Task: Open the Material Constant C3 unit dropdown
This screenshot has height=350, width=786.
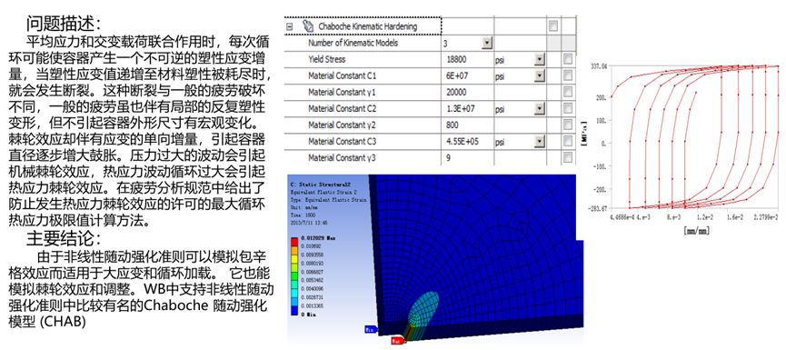Action: pyautogui.click(x=540, y=142)
